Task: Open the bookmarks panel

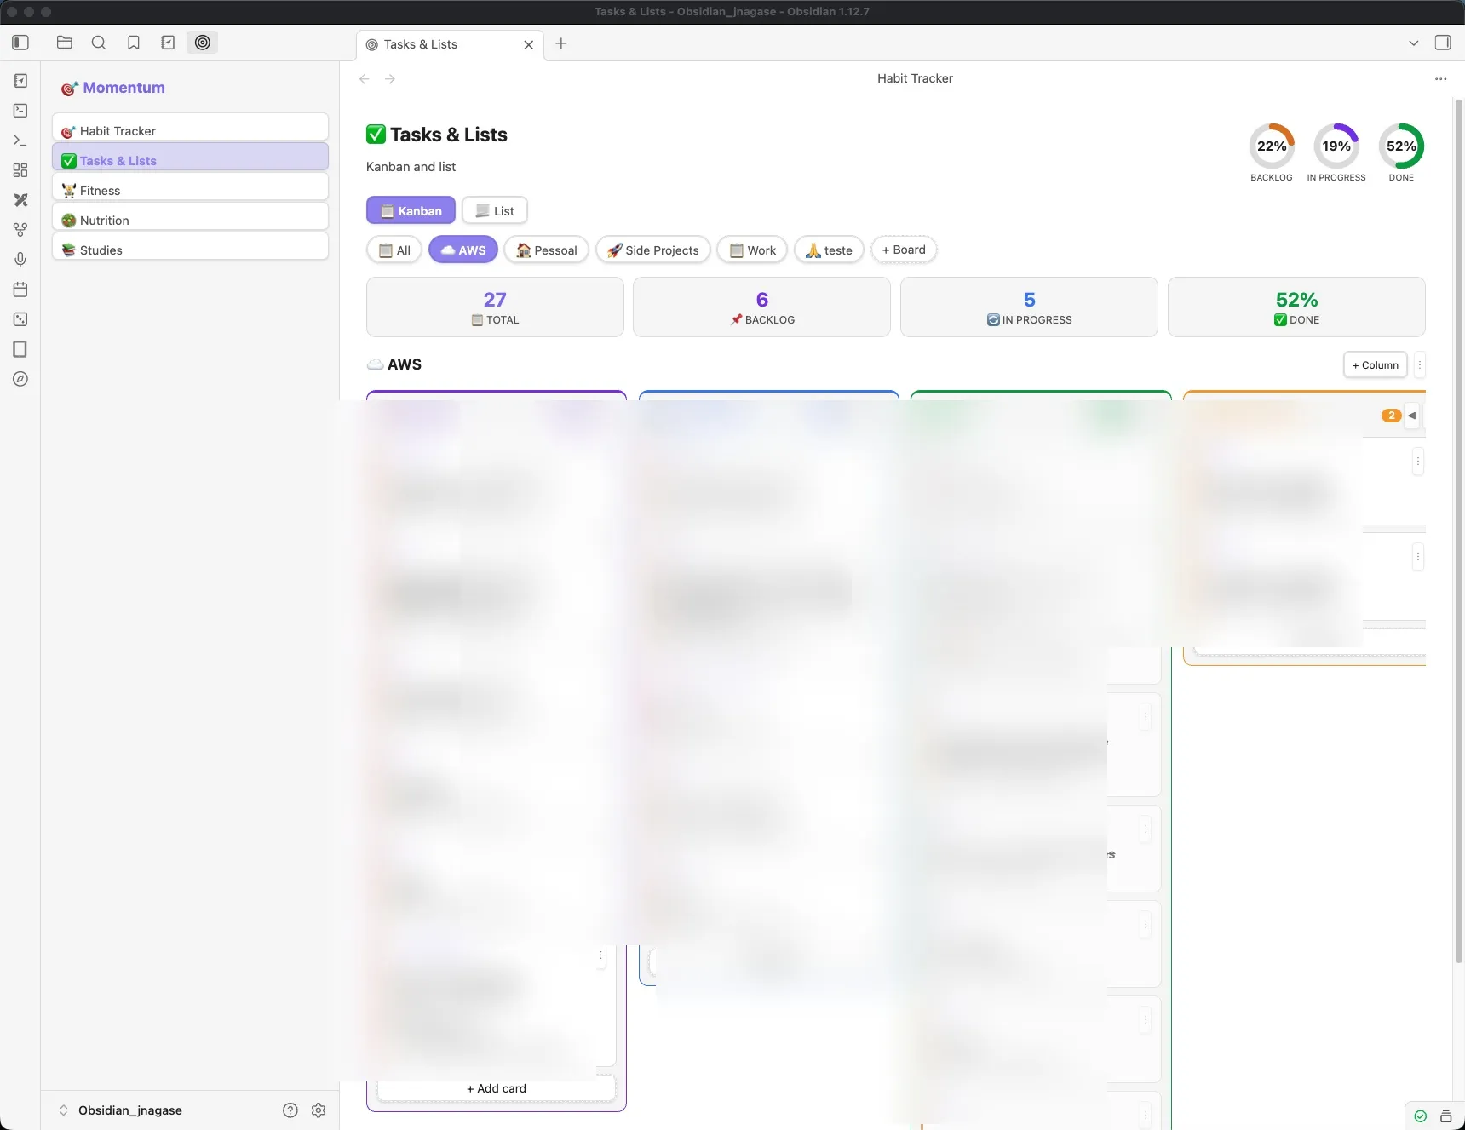Action: (134, 43)
